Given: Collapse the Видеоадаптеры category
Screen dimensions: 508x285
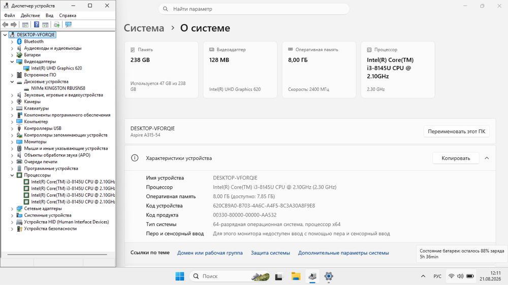Looking at the screenshot, I should (12, 62).
